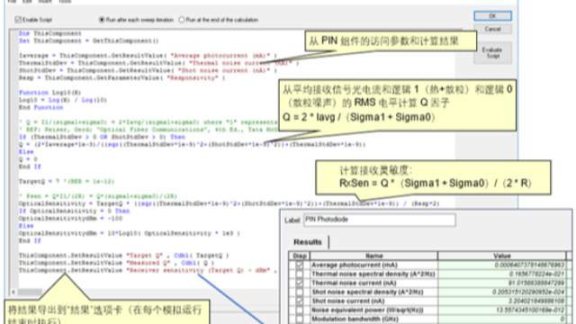Screen dimensions: 576x324
Task: Select Run after each sweep iteration
Action: point(102,20)
